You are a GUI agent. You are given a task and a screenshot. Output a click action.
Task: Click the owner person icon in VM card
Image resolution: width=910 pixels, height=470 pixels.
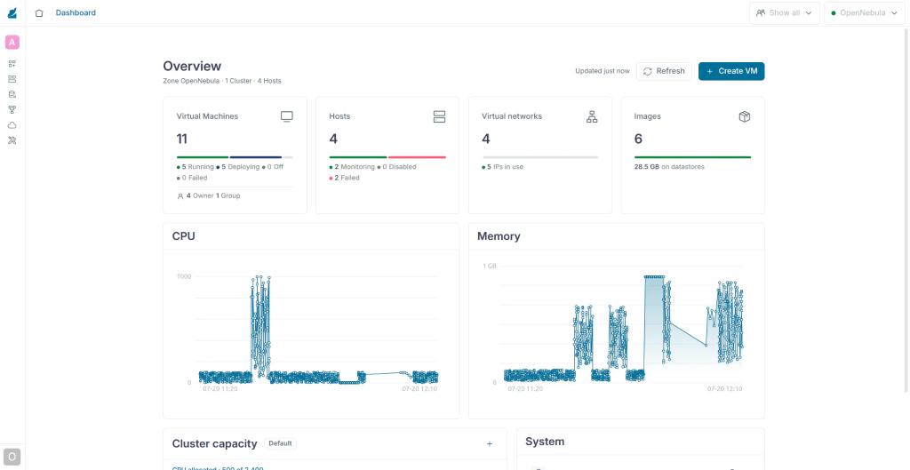(180, 196)
